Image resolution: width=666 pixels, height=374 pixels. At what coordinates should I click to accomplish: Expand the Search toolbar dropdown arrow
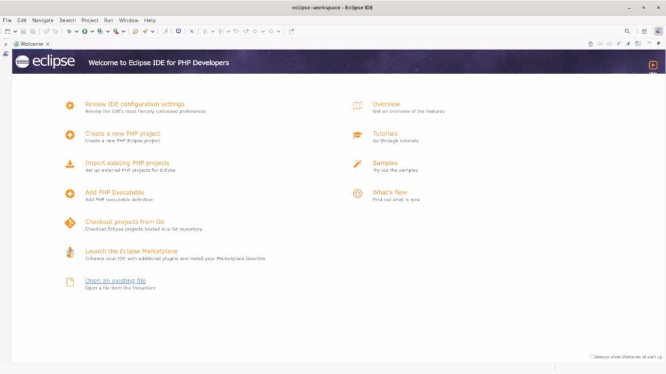(152, 31)
